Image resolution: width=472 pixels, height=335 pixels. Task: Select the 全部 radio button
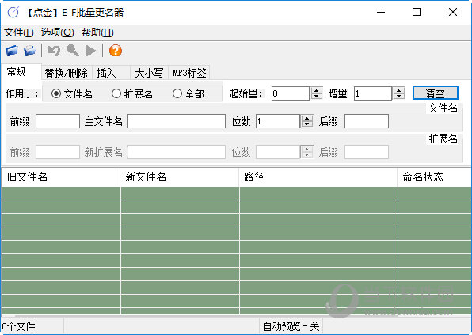177,93
